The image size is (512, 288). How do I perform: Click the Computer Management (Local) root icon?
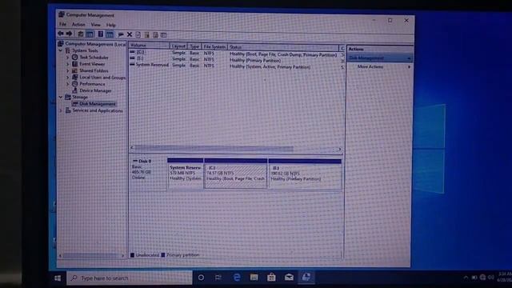(61, 43)
